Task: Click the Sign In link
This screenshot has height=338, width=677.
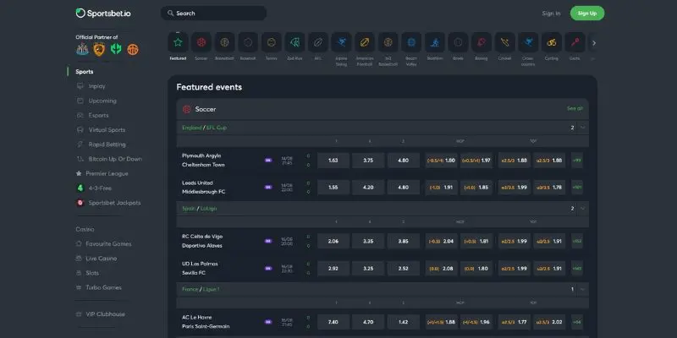Action: [551, 14]
